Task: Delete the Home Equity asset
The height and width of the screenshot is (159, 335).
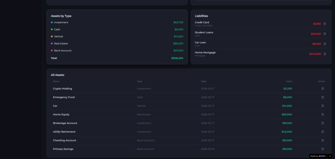Action: [x=323, y=115]
